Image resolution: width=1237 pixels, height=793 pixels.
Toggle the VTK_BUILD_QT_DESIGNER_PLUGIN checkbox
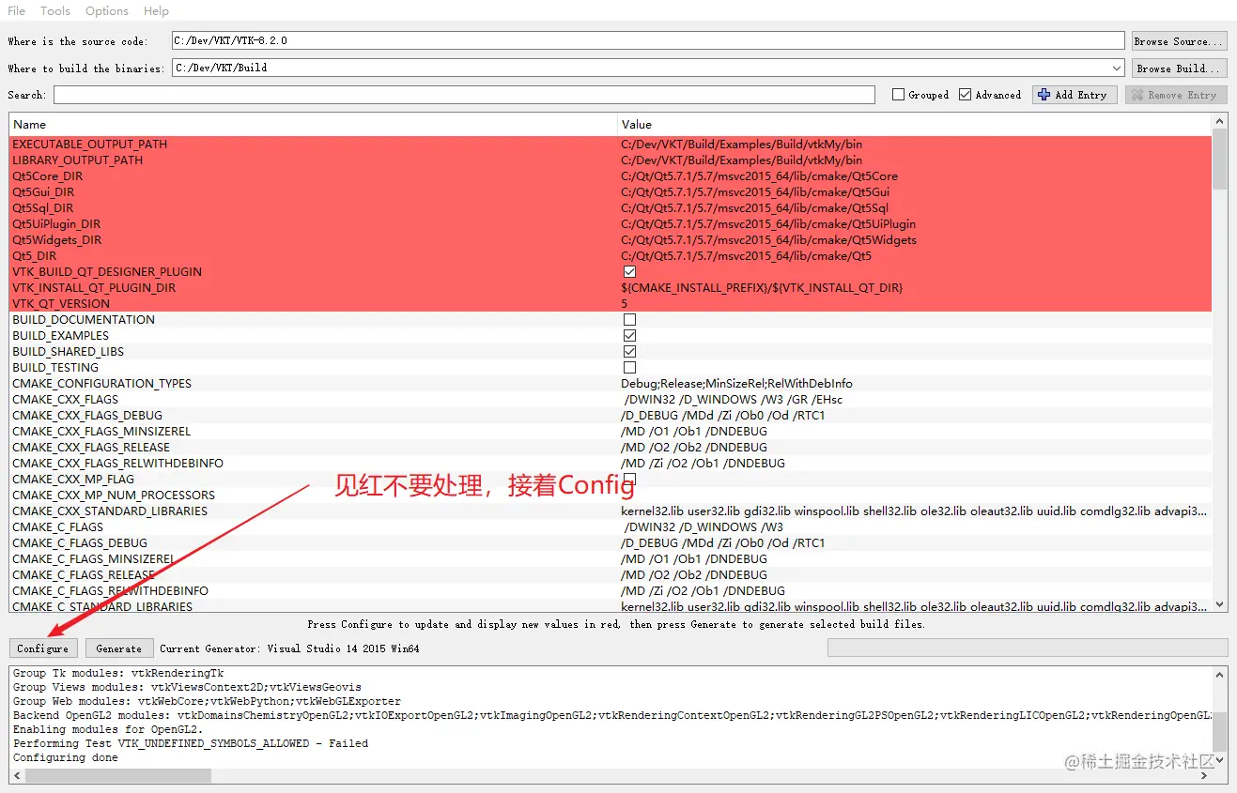pos(629,272)
